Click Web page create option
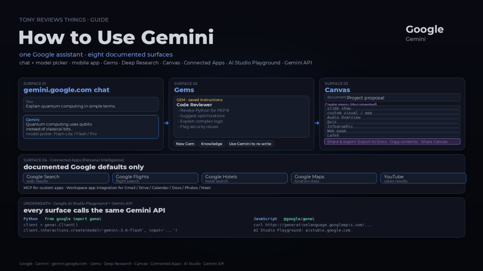This screenshot has width=483, height=271. pyautogui.click(x=392, y=130)
